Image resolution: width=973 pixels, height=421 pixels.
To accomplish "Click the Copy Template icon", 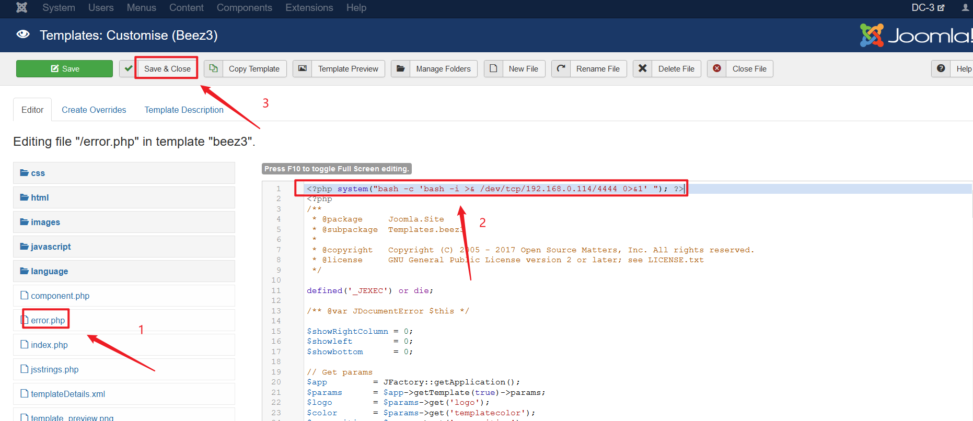I will [213, 68].
